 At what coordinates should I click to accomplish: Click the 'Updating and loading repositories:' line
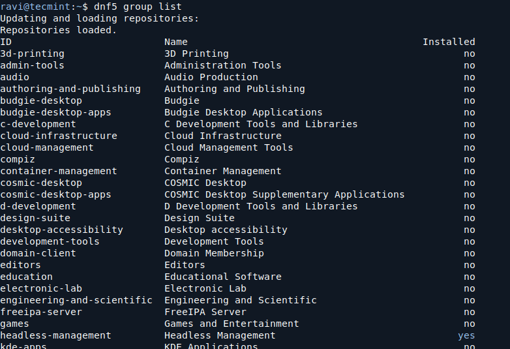(99, 18)
